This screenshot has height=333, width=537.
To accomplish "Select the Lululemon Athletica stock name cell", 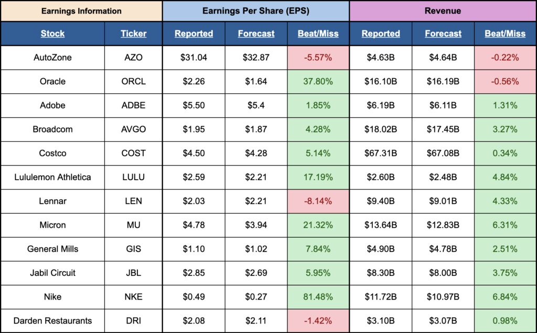I will [52, 177].
